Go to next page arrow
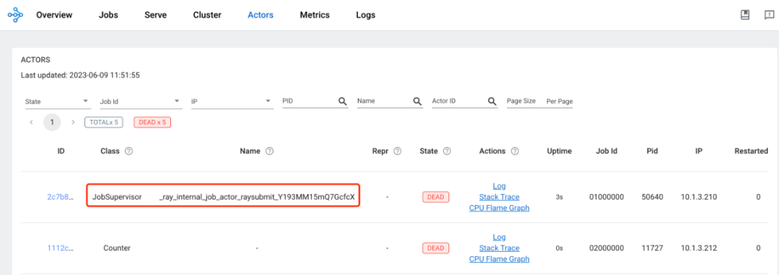 pos(73,122)
